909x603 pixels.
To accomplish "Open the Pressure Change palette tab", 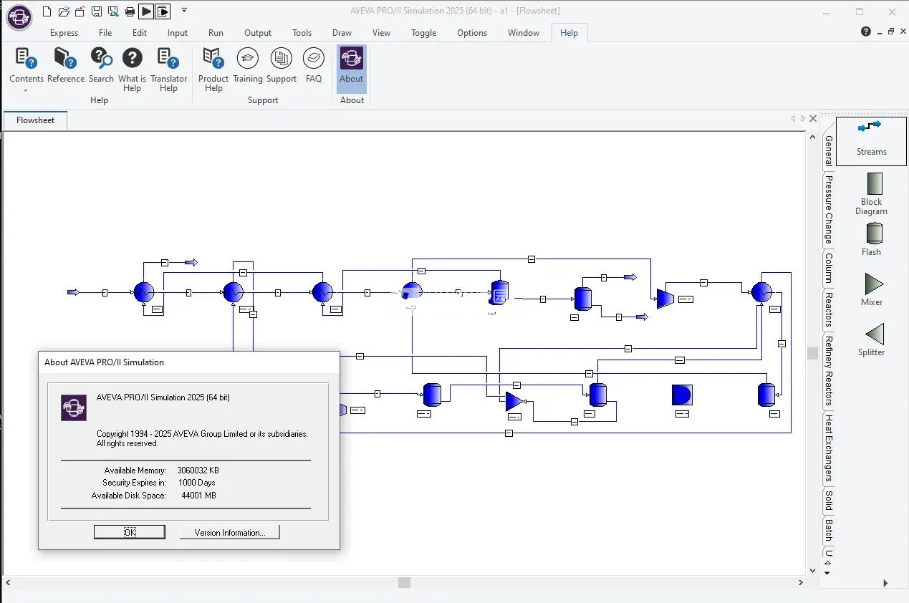I will [829, 209].
